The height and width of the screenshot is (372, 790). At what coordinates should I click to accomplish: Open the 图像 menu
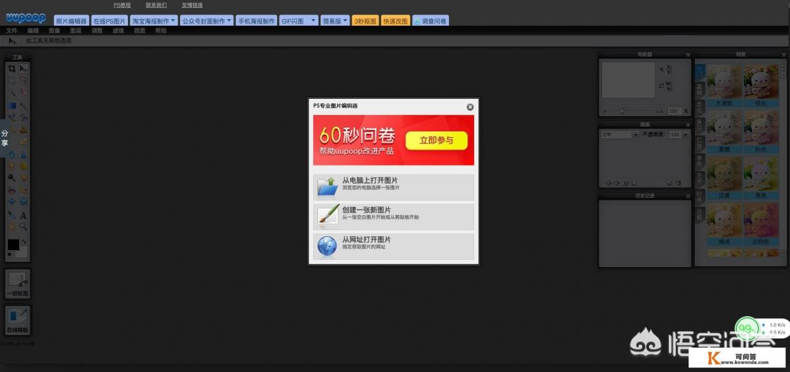point(54,31)
